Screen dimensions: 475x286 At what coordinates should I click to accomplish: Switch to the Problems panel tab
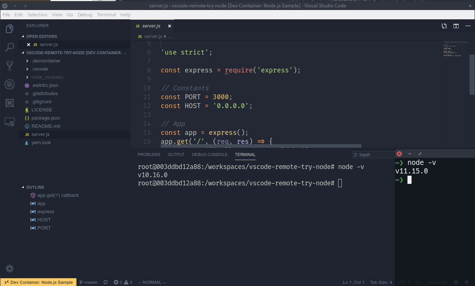pos(149,154)
